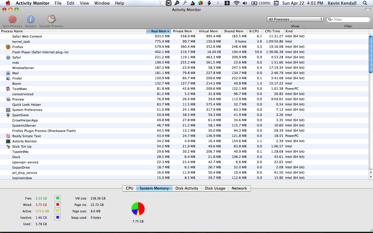
Task: Toggle sort direction on Real Mem column
Action: click(158, 31)
